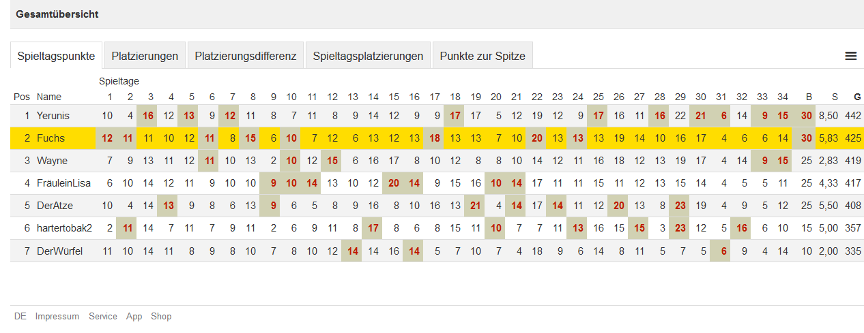The image size is (864, 333).
Task: Click the Name column header
Action: (x=48, y=97)
